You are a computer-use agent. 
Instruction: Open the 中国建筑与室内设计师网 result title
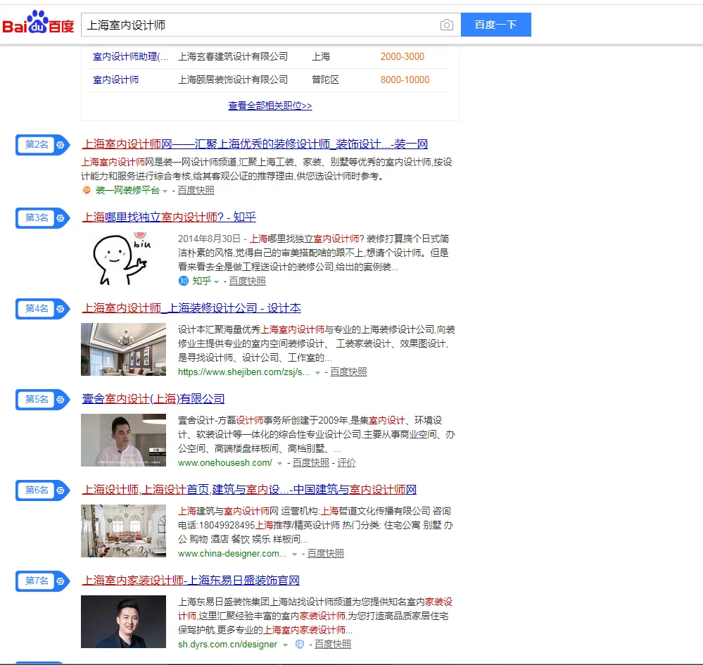(249, 489)
